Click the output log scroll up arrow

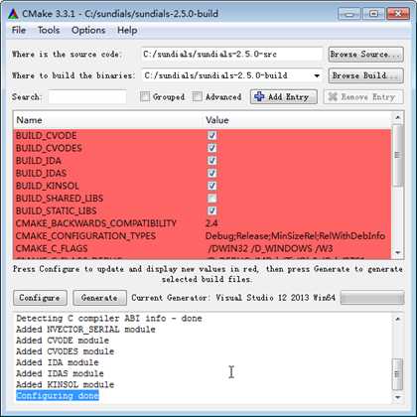(x=398, y=319)
